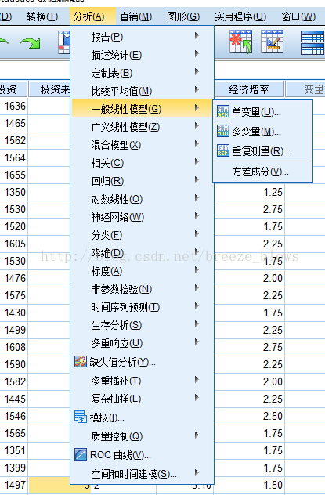
Task: Click the cell containing 1350
Action: coord(13,192)
